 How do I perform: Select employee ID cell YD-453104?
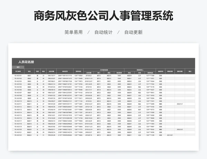[18, 84]
